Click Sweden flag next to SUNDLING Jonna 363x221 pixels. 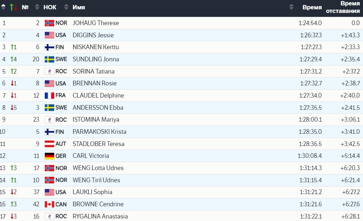49,59
